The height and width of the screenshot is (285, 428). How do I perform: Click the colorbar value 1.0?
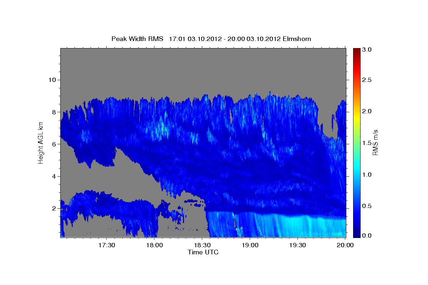click(x=367, y=175)
